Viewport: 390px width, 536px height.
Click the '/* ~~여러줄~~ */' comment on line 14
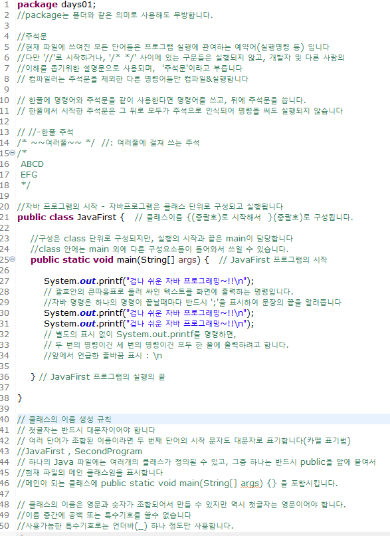click(x=56, y=143)
